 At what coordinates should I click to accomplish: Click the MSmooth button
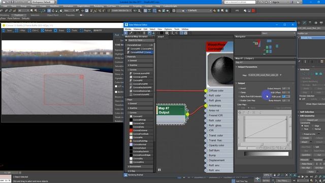click(304, 160)
